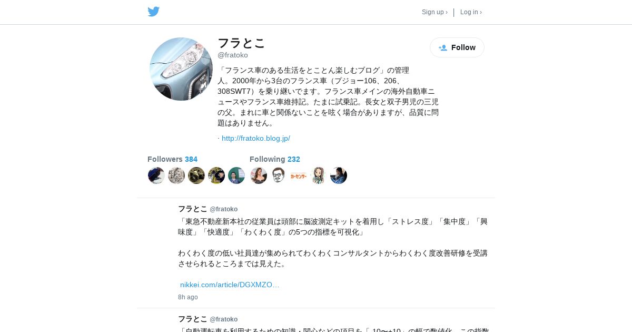Screen dimensions: 632x332
Task: Open the last following avatar
Action: (x=339, y=175)
